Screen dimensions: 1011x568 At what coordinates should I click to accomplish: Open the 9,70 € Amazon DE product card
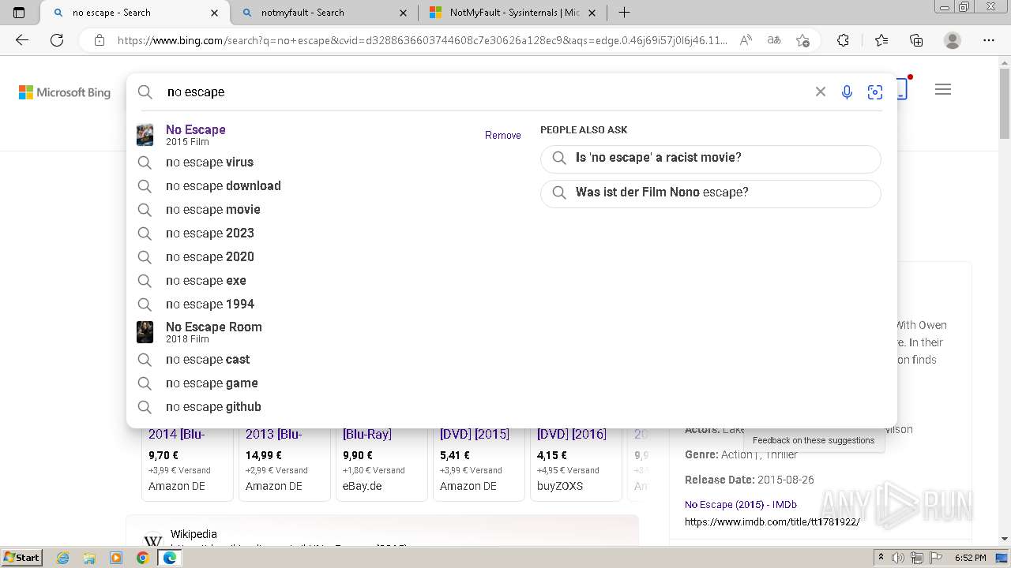point(187,464)
